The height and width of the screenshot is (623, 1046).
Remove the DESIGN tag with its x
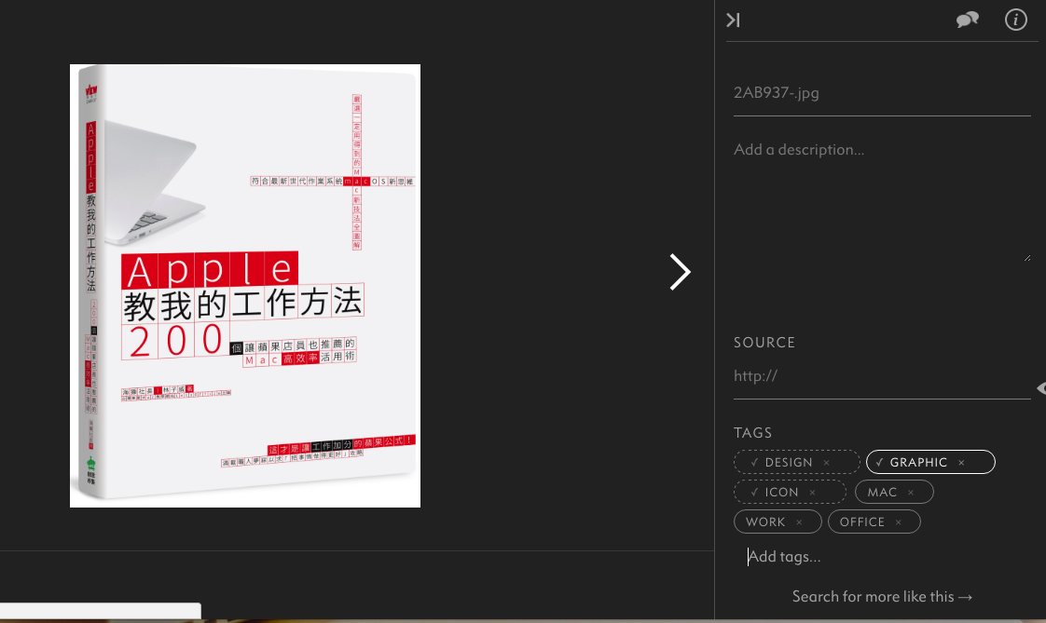coord(827,463)
